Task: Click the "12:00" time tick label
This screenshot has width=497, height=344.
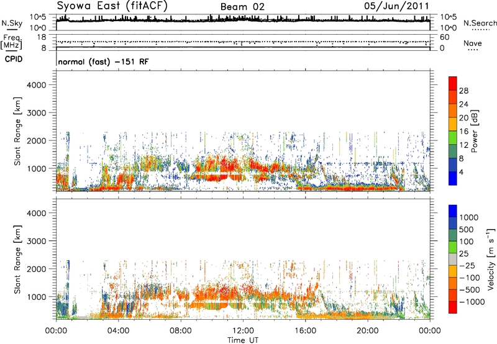Action: coord(243,331)
